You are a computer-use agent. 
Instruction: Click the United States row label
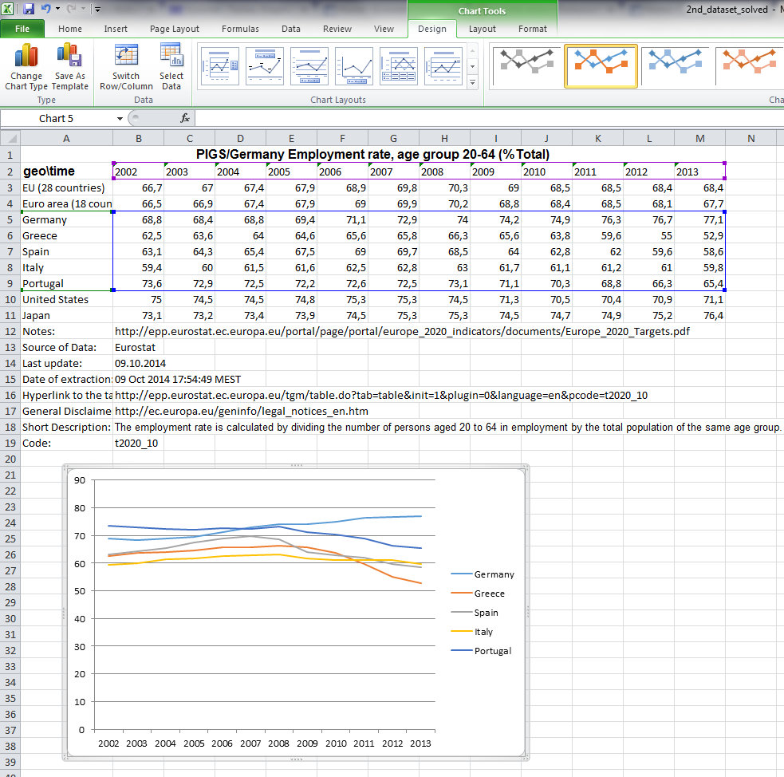click(66, 299)
